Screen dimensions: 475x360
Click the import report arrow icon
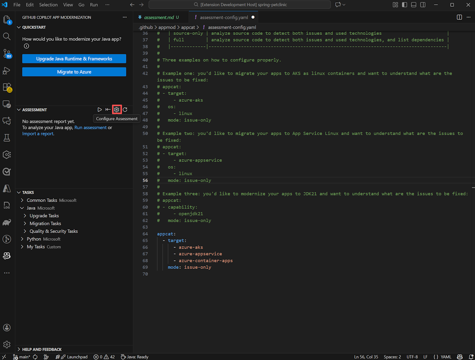108,110
